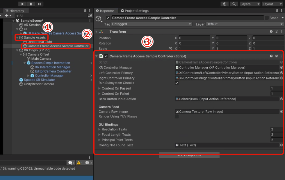Switch to the Project Settings tab

tap(134, 11)
